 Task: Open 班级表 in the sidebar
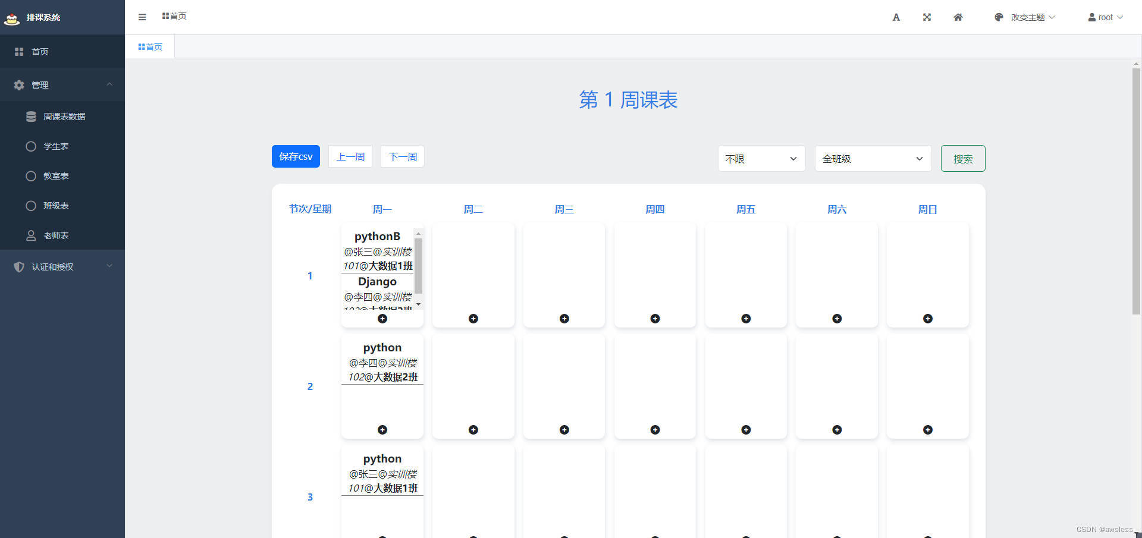click(62, 206)
